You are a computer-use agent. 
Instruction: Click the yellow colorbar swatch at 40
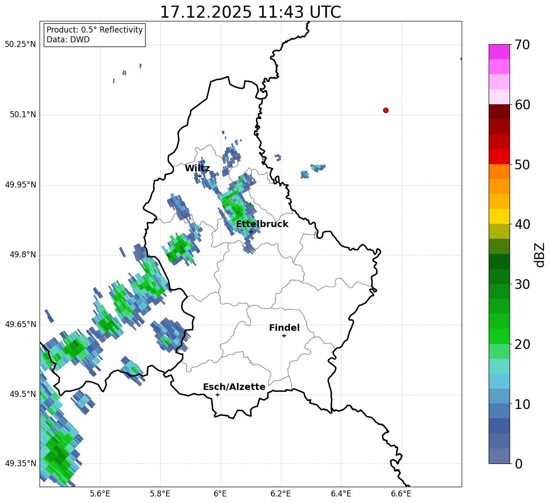click(499, 217)
